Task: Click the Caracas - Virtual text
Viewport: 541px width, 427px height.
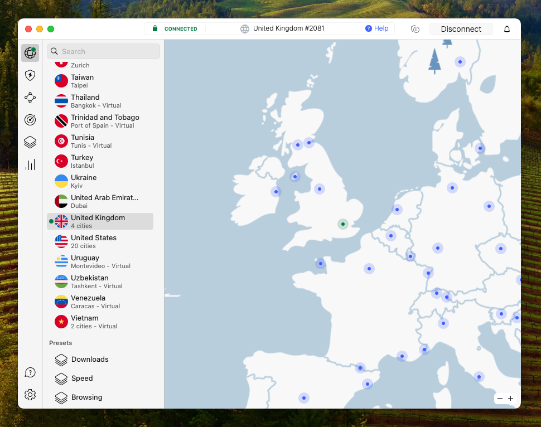Action: pos(95,306)
